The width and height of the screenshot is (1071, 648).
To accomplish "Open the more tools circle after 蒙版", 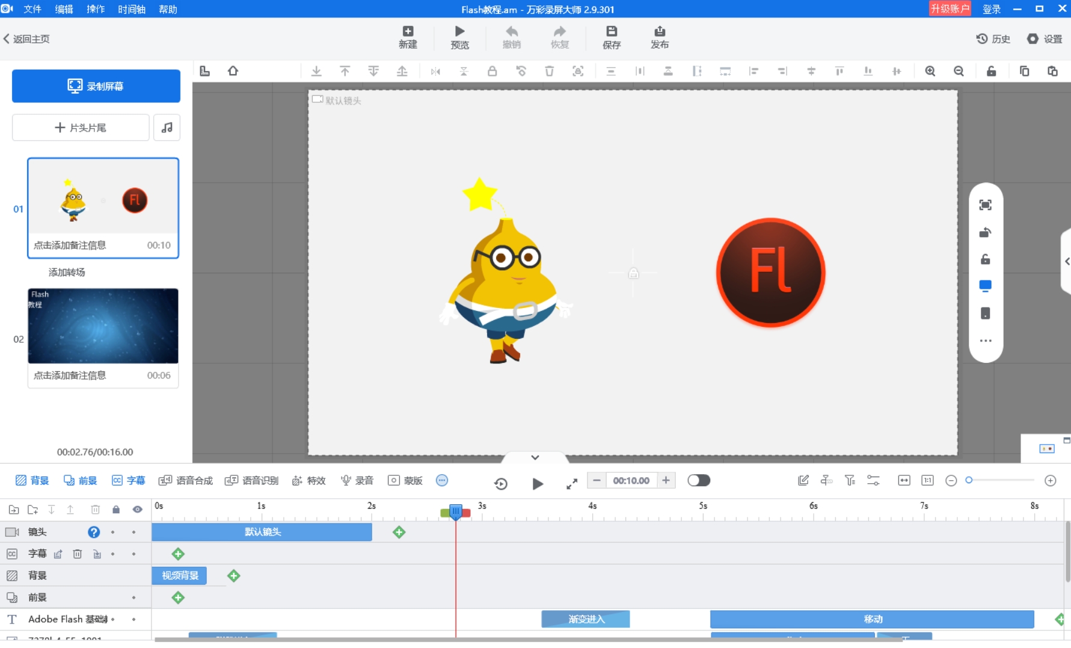I will point(442,480).
